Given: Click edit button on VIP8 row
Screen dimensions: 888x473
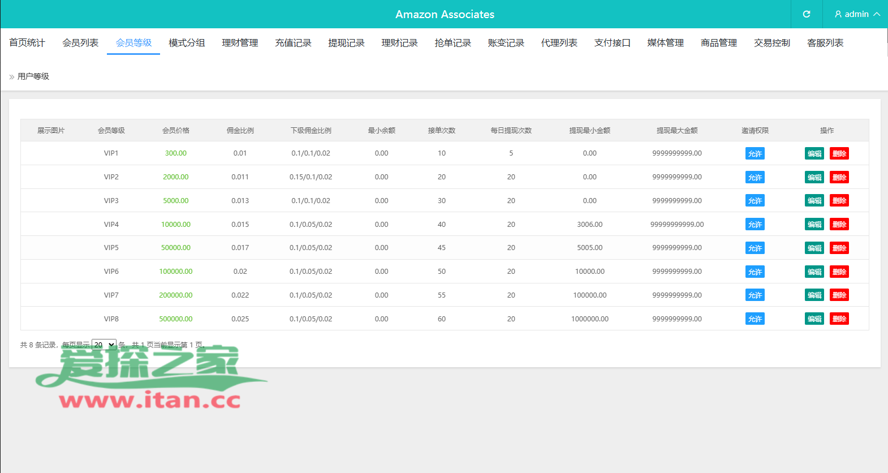Looking at the screenshot, I should [814, 319].
